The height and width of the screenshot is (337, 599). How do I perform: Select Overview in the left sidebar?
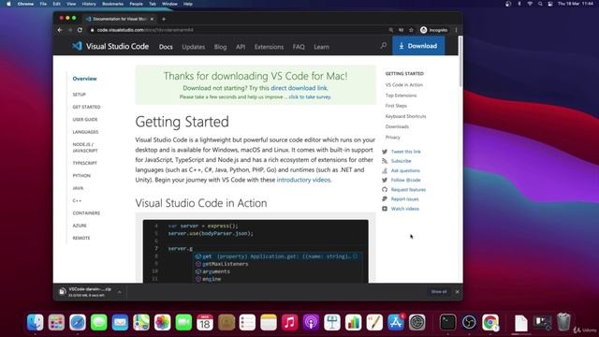[x=85, y=79]
